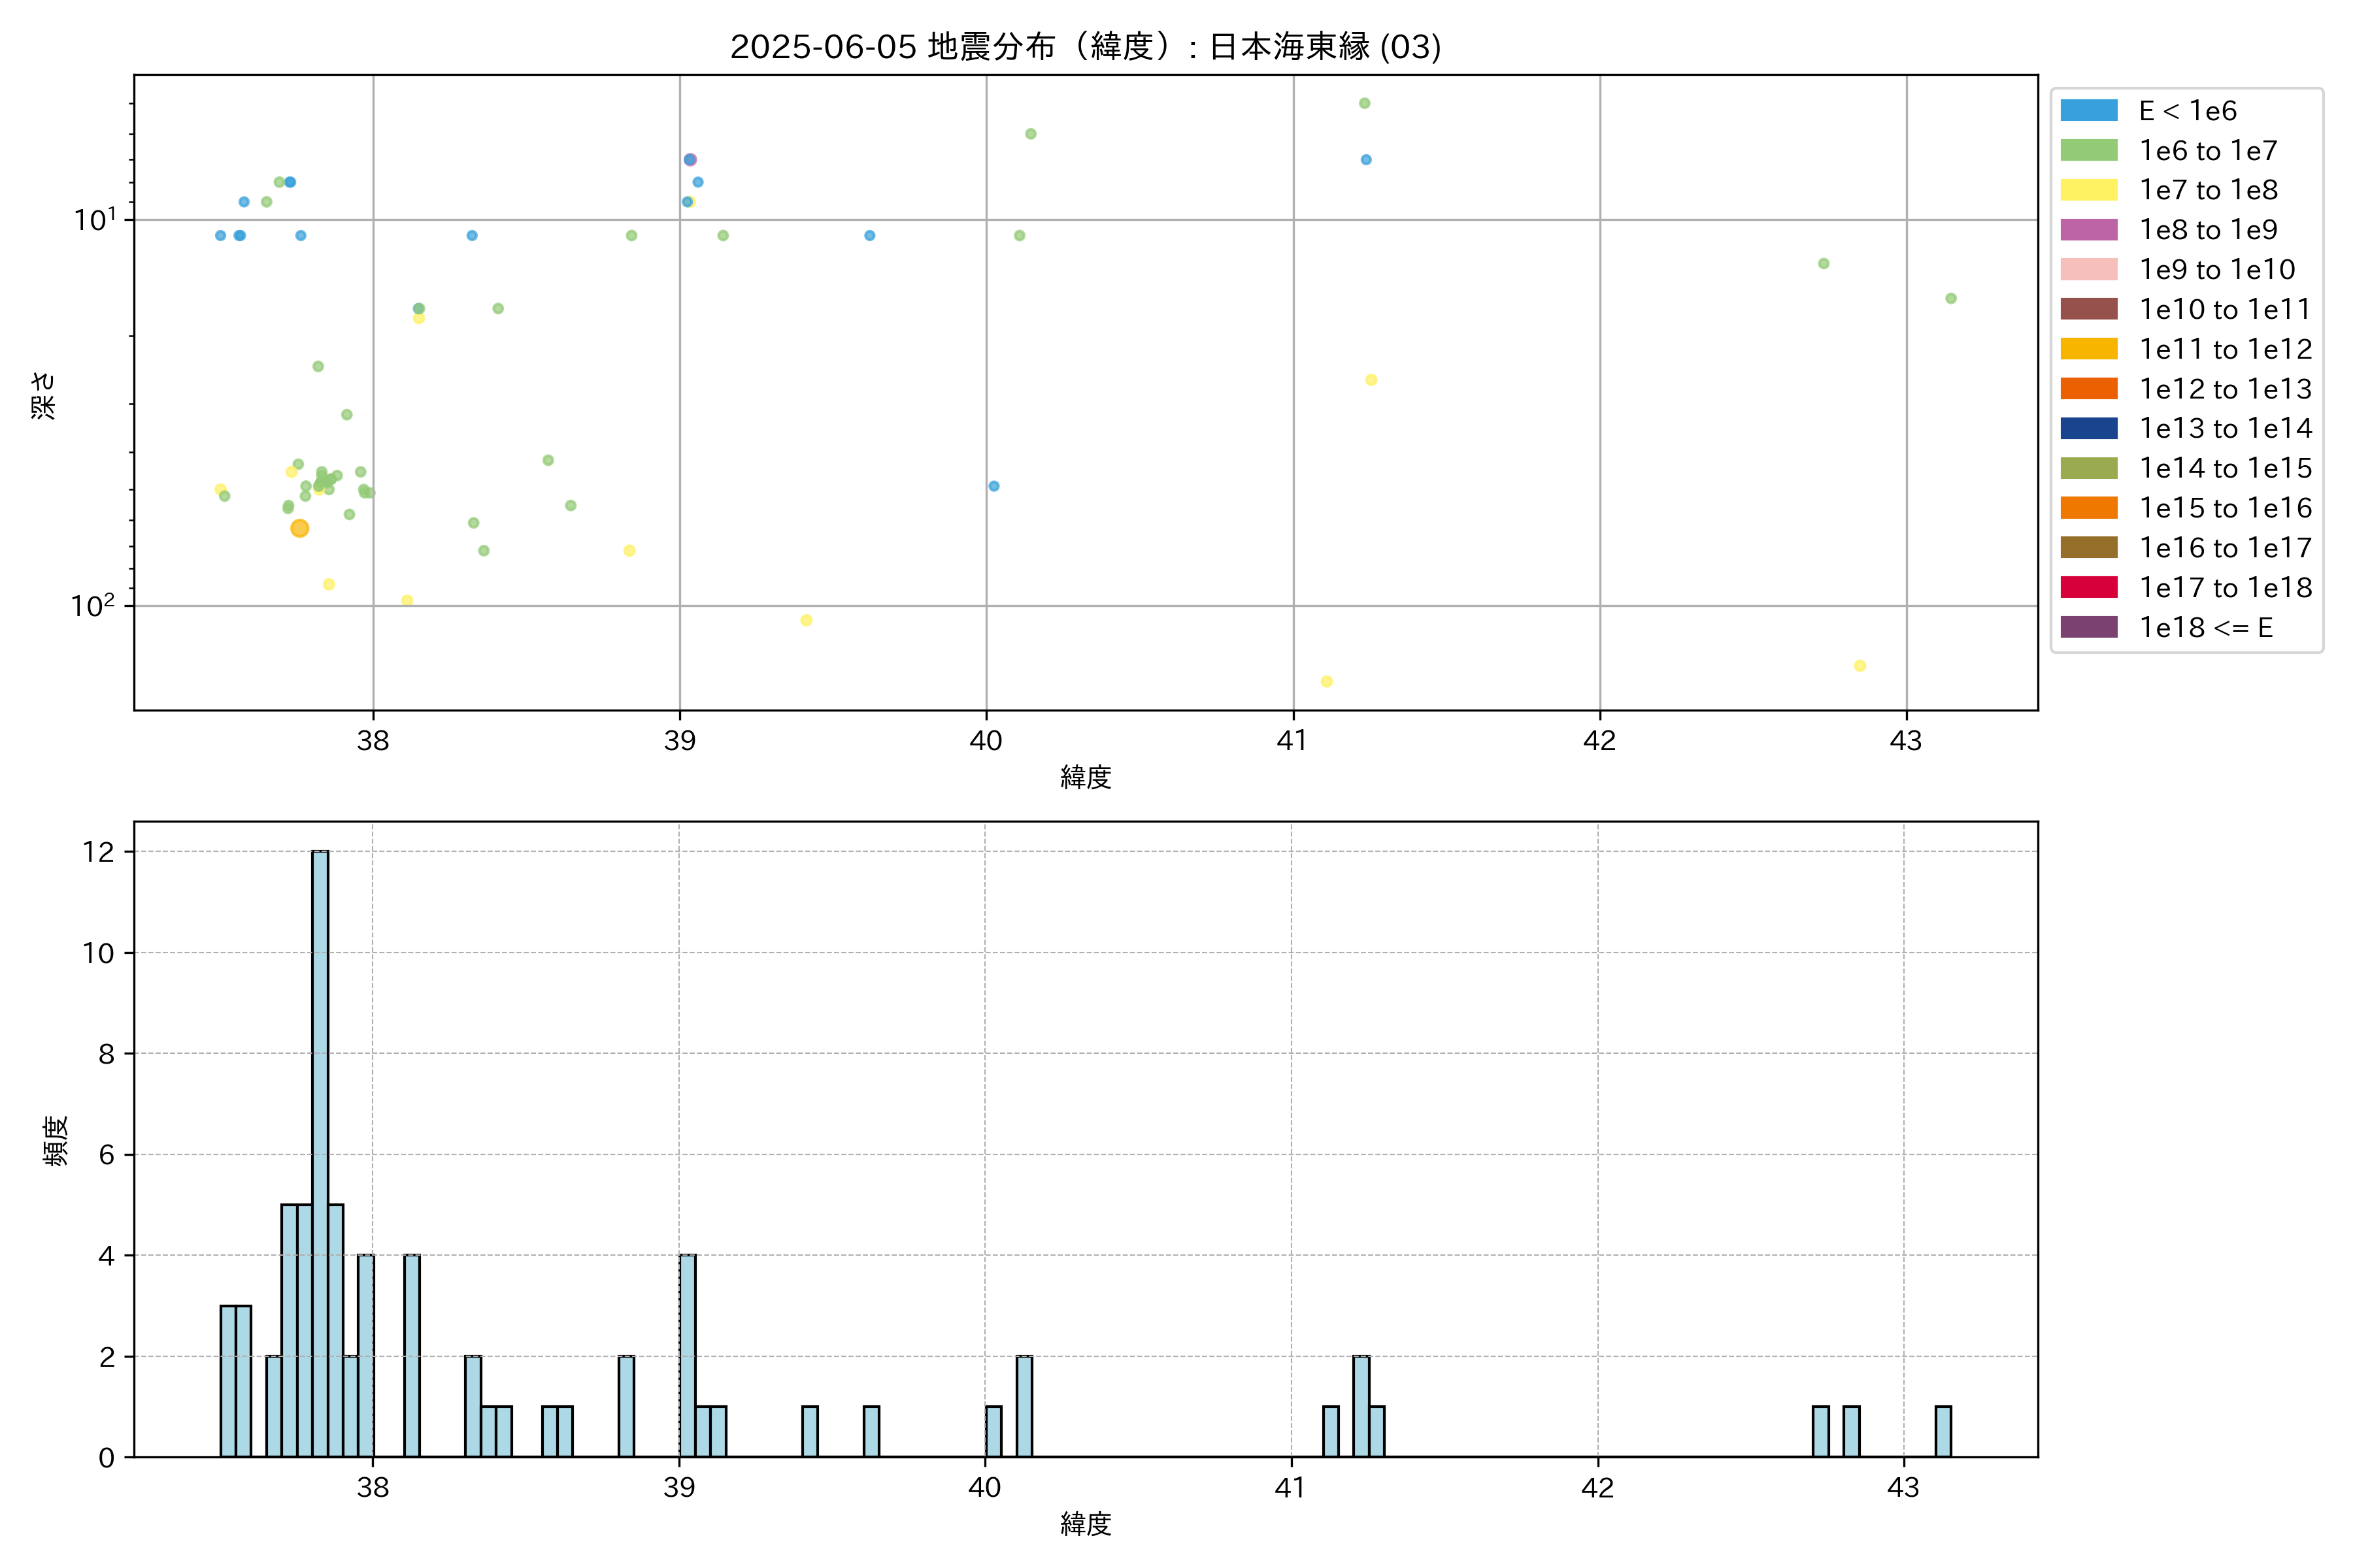Click the purple scatter dot near latitude 39
This screenshot has width=2353, height=1568.
690,160
